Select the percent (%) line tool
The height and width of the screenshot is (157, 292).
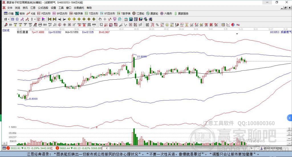coord(157,25)
